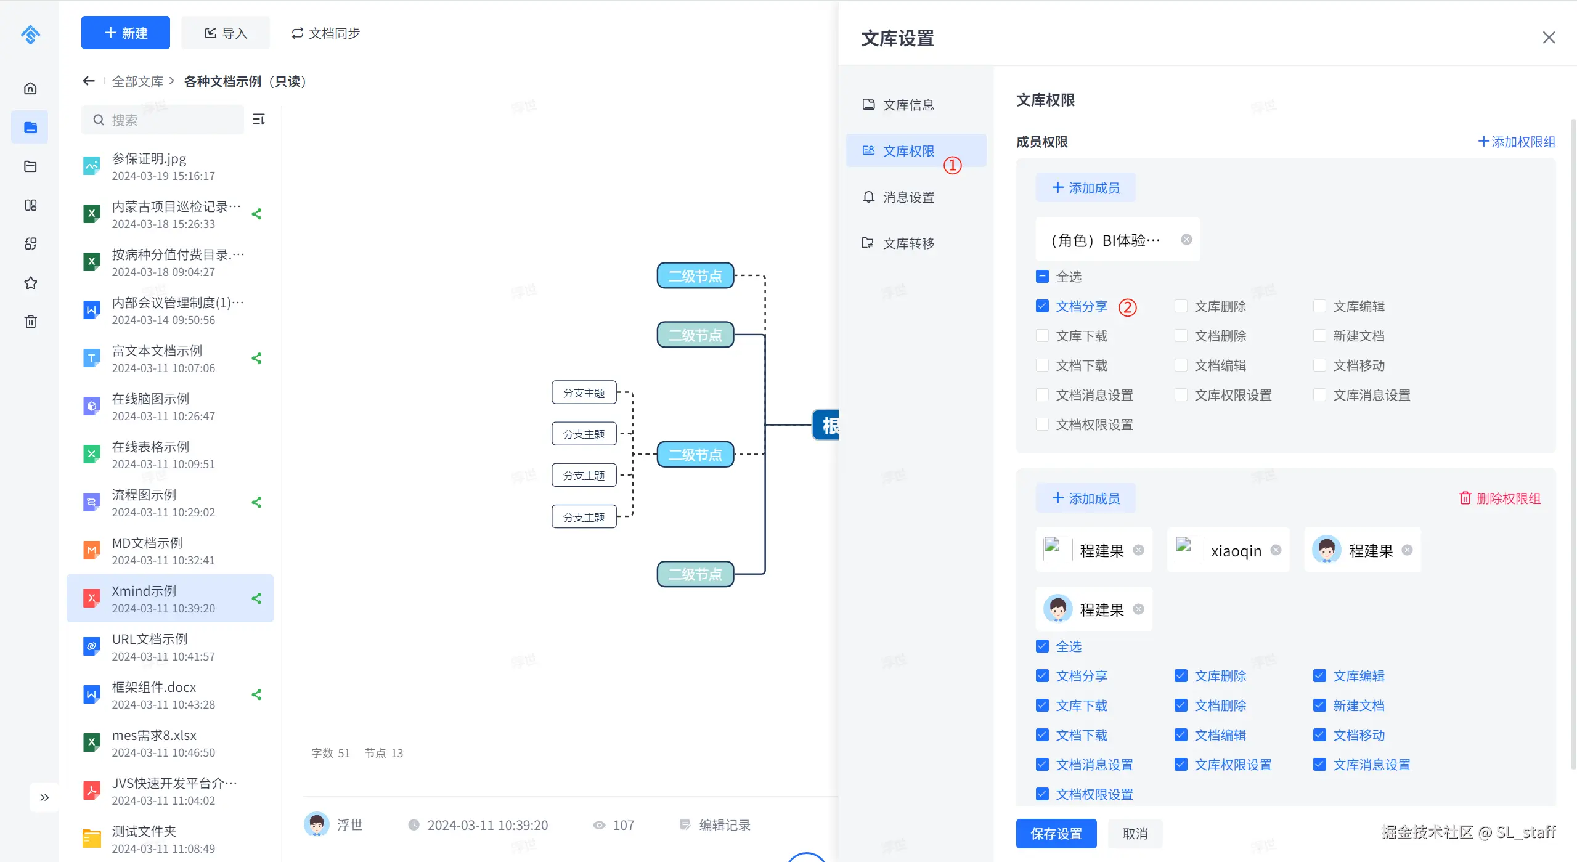Uncheck 新建文档 in second permission group

point(1319,705)
